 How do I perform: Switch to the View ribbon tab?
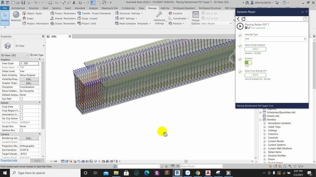[x=141, y=8]
